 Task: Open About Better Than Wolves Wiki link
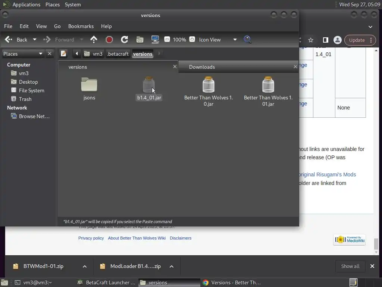[137, 238]
